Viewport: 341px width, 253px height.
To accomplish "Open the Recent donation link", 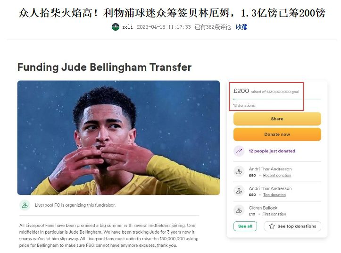I will pos(277,175).
